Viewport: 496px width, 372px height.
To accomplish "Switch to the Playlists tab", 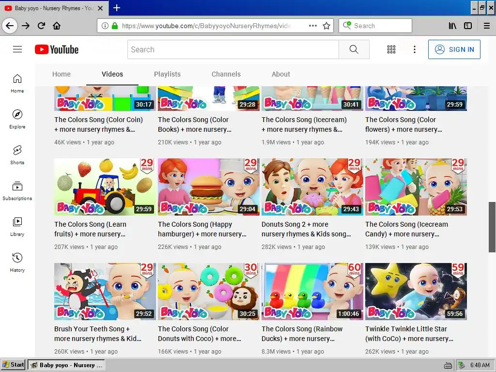I will coord(167,74).
